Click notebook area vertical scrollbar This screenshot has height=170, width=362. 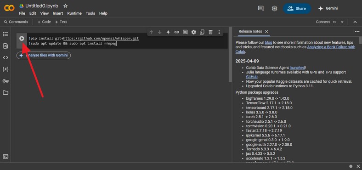click(230, 54)
